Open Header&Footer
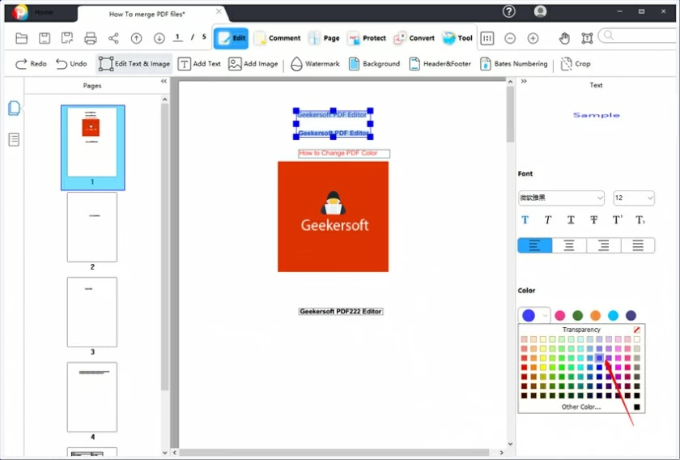Image resolution: width=680 pixels, height=460 pixels. [440, 64]
